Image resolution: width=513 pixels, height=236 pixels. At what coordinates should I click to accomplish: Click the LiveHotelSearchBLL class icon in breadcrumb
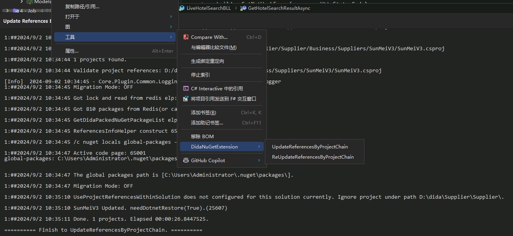pyautogui.click(x=182, y=8)
